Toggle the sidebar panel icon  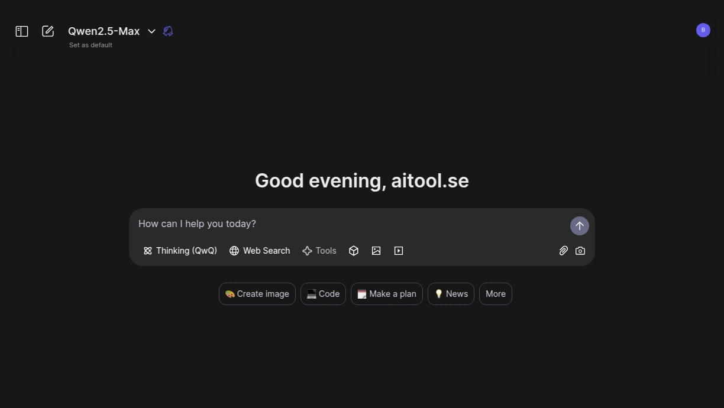coord(22,31)
